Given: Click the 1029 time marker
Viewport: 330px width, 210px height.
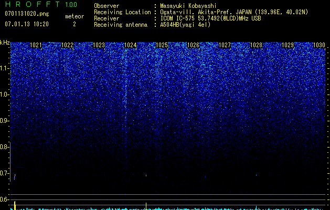Looking at the screenshot, I should [288, 45].
